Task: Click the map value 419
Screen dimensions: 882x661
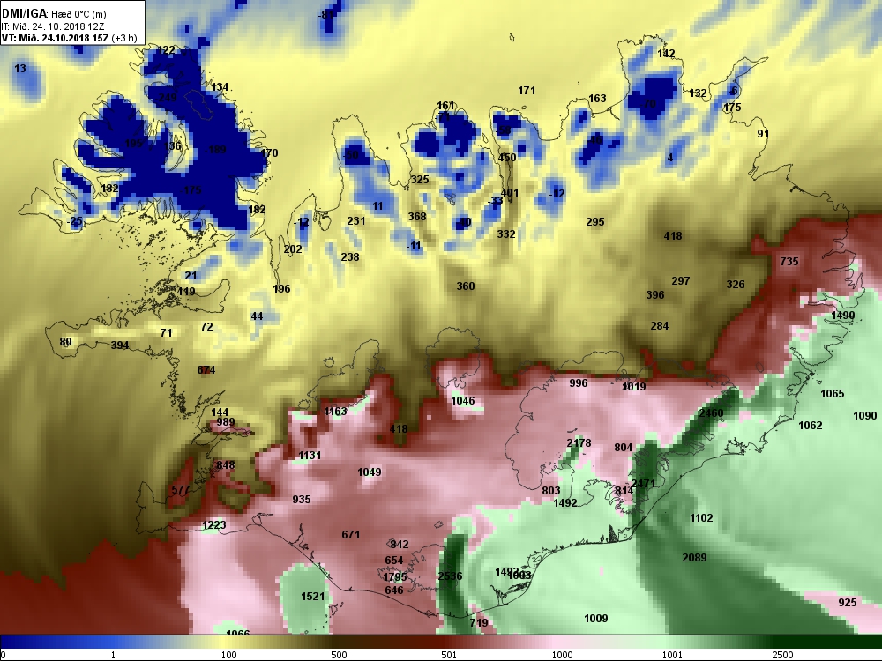Action: [186, 292]
